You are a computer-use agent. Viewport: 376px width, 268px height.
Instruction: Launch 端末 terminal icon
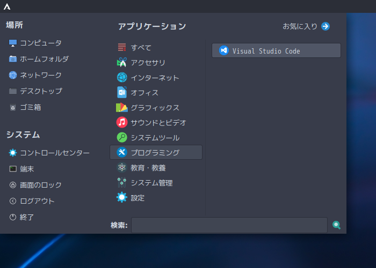point(13,169)
